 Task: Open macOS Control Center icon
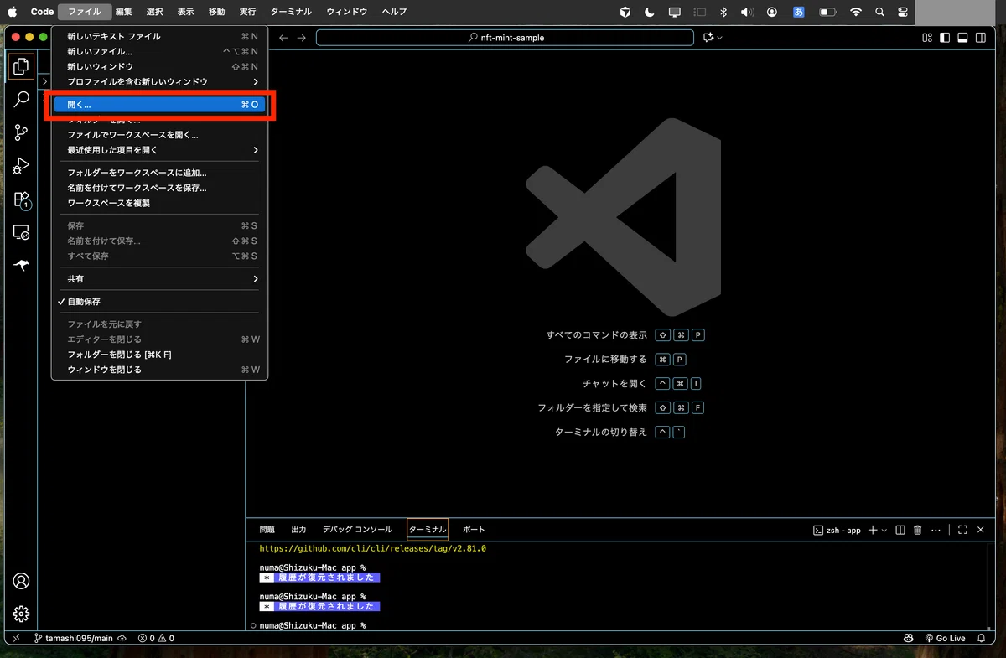click(903, 12)
